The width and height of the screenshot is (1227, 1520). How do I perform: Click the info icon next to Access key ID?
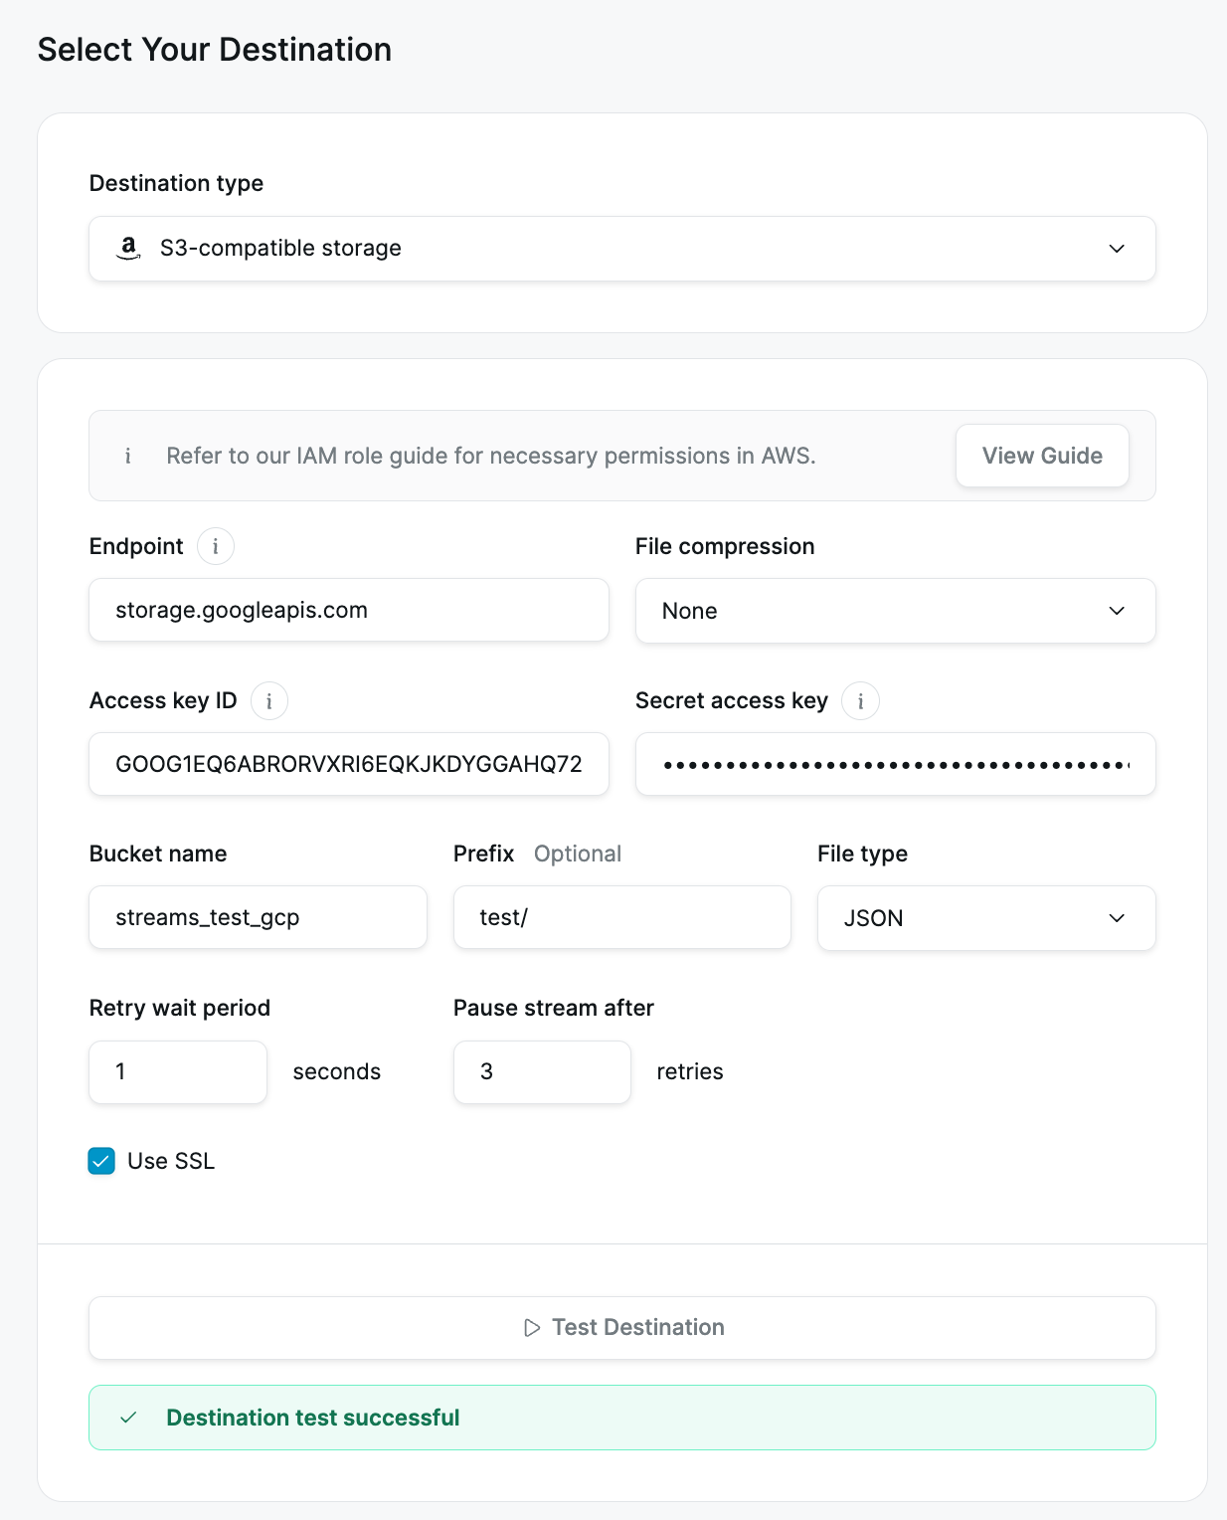point(268,701)
